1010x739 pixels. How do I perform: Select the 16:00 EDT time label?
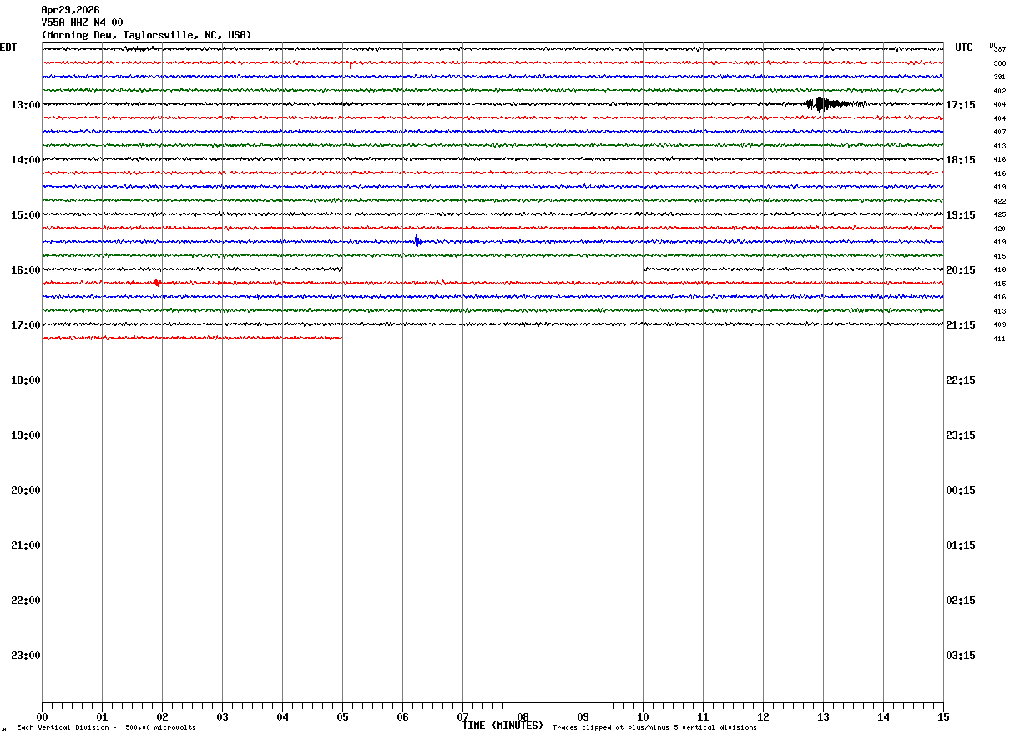26,270
